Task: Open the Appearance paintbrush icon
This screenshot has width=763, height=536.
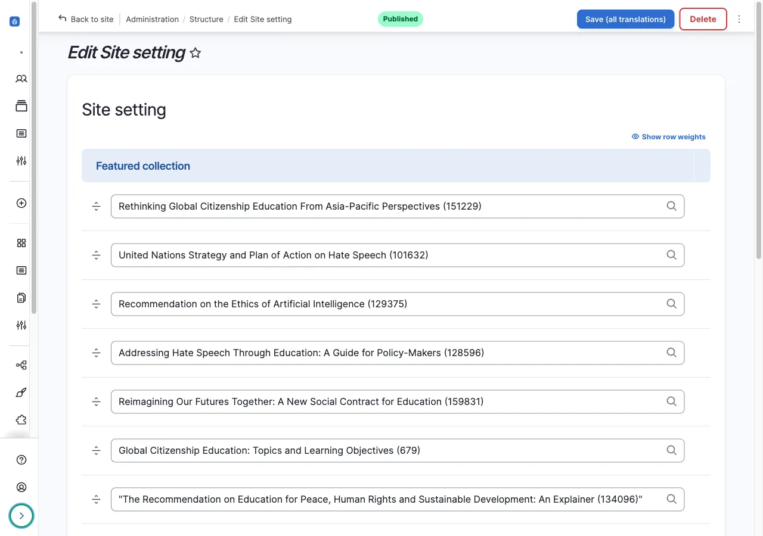Action: pos(21,392)
